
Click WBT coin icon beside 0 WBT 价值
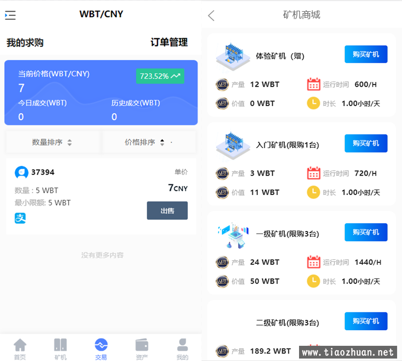click(222, 103)
